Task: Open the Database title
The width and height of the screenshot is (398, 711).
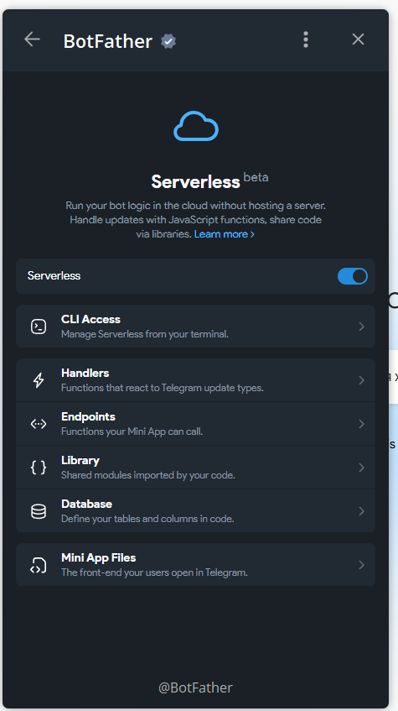Action: click(86, 504)
